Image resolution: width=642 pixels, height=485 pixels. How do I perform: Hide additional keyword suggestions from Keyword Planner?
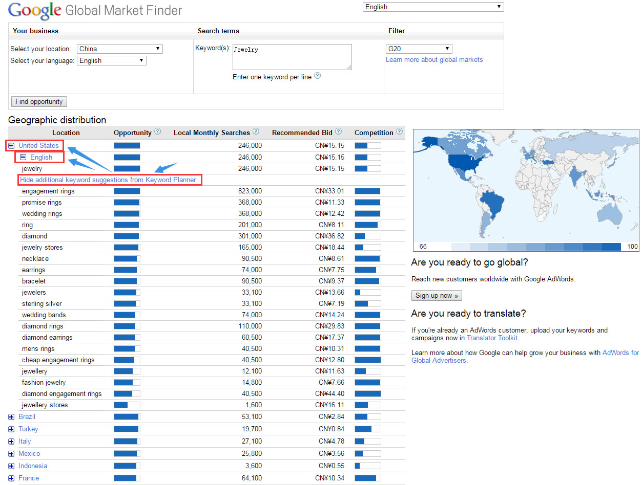tap(108, 180)
